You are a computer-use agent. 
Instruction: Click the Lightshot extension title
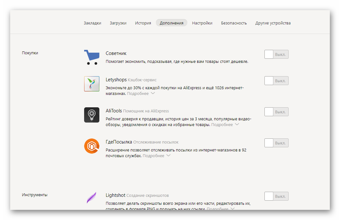[116, 195]
